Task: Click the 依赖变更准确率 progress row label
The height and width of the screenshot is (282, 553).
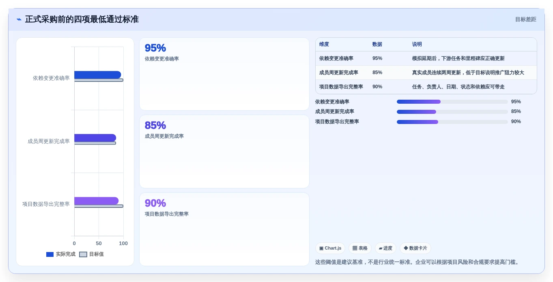Action: point(332,102)
